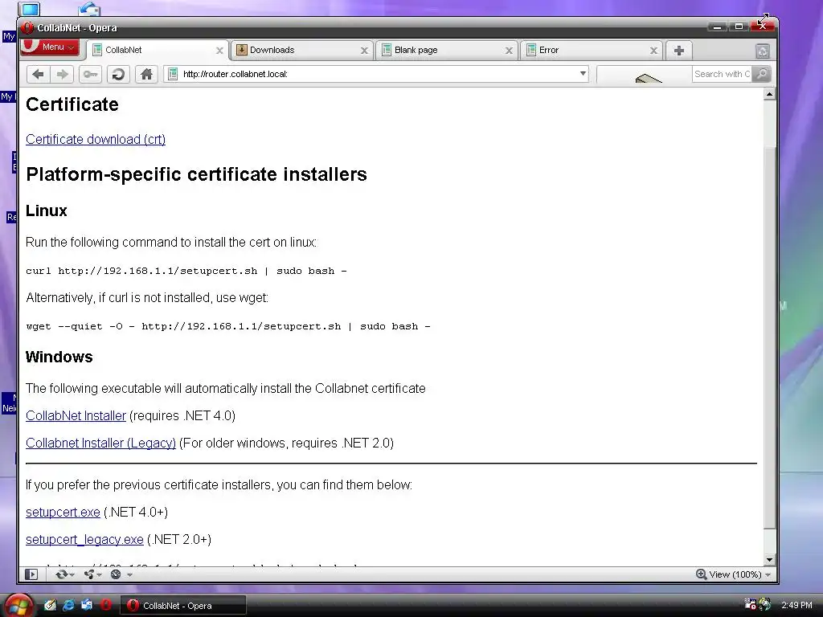Screen dimensions: 823x617
Task: Click the zoom magnifier icon in status bar
Action: [701, 574]
